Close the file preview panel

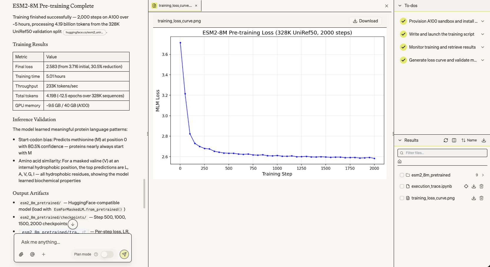point(387,6)
